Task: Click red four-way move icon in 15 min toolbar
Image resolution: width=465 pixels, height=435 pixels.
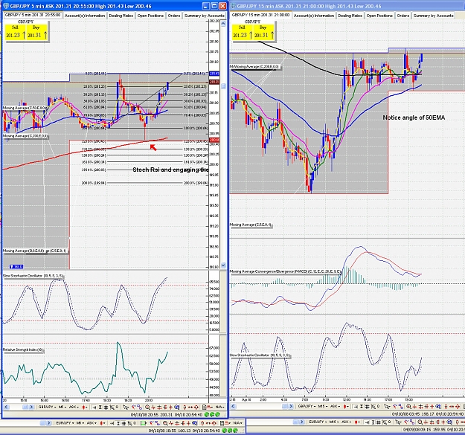Action: [x=458, y=406]
